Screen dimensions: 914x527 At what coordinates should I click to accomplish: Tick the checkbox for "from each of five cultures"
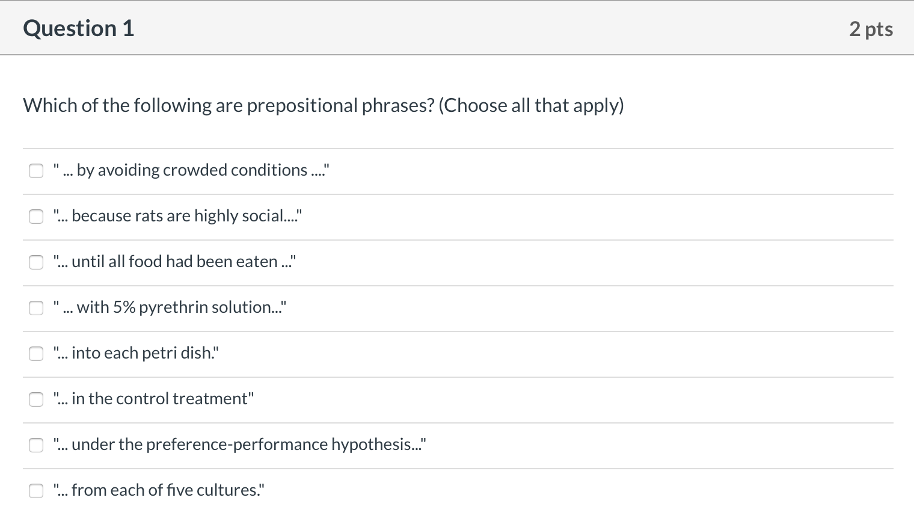point(37,491)
